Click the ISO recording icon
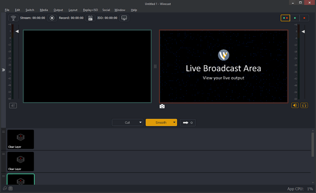 (90, 18)
